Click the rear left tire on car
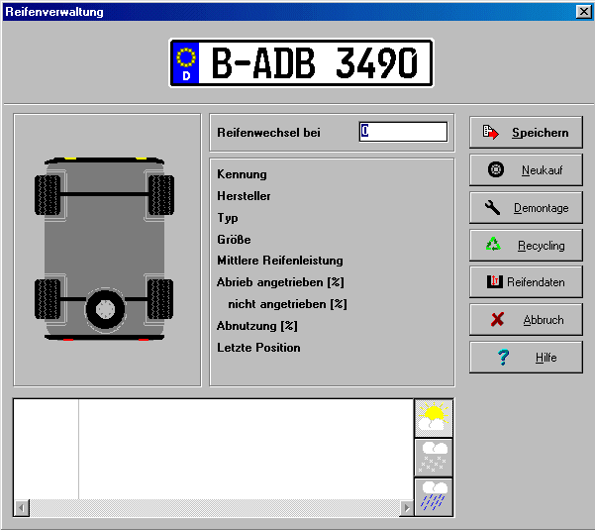The image size is (595, 530). (48, 298)
